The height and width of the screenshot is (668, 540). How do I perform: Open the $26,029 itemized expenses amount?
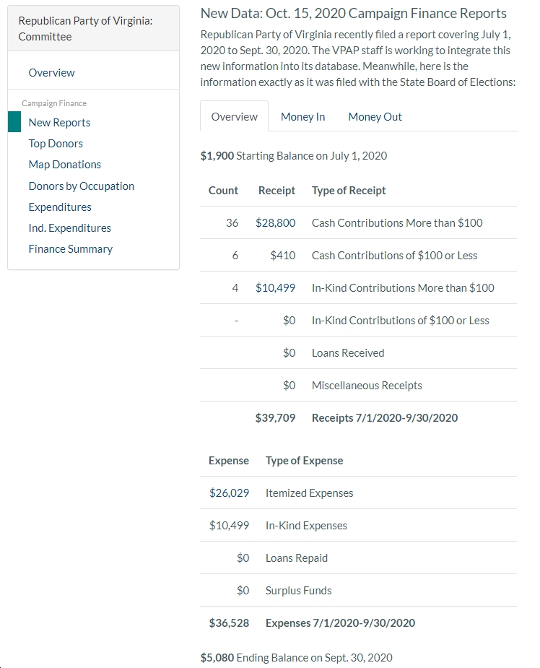[229, 493]
